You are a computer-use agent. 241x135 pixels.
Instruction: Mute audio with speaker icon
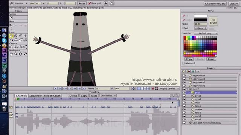(133, 88)
